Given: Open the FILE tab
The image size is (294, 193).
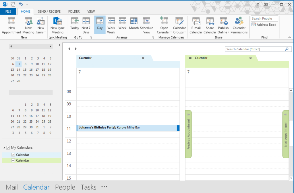Looking at the screenshot, I should [x=8, y=11].
